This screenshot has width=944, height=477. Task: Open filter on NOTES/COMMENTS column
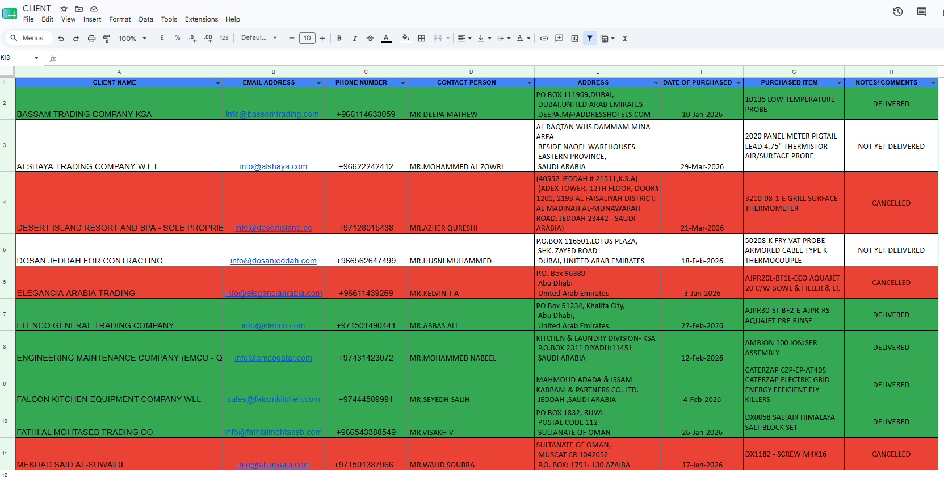(933, 83)
